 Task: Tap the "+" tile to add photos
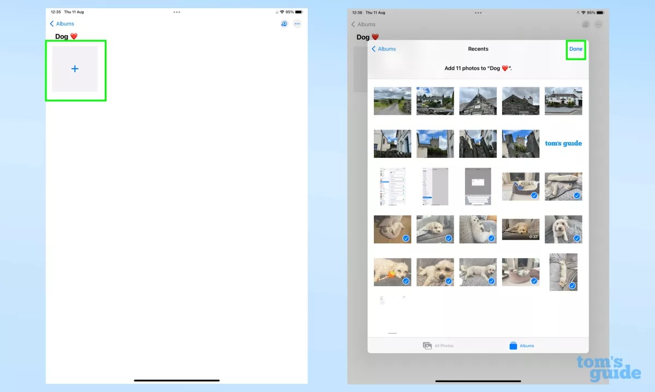pyautogui.click(x=75, y=69)
